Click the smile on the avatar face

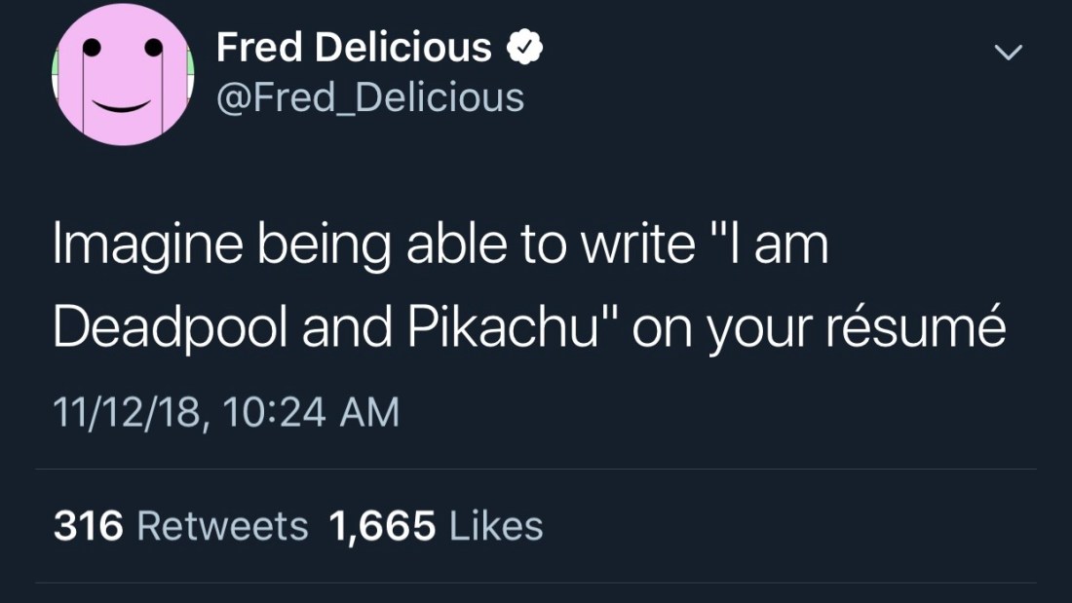pyautogui.click(x=122, y=103)
